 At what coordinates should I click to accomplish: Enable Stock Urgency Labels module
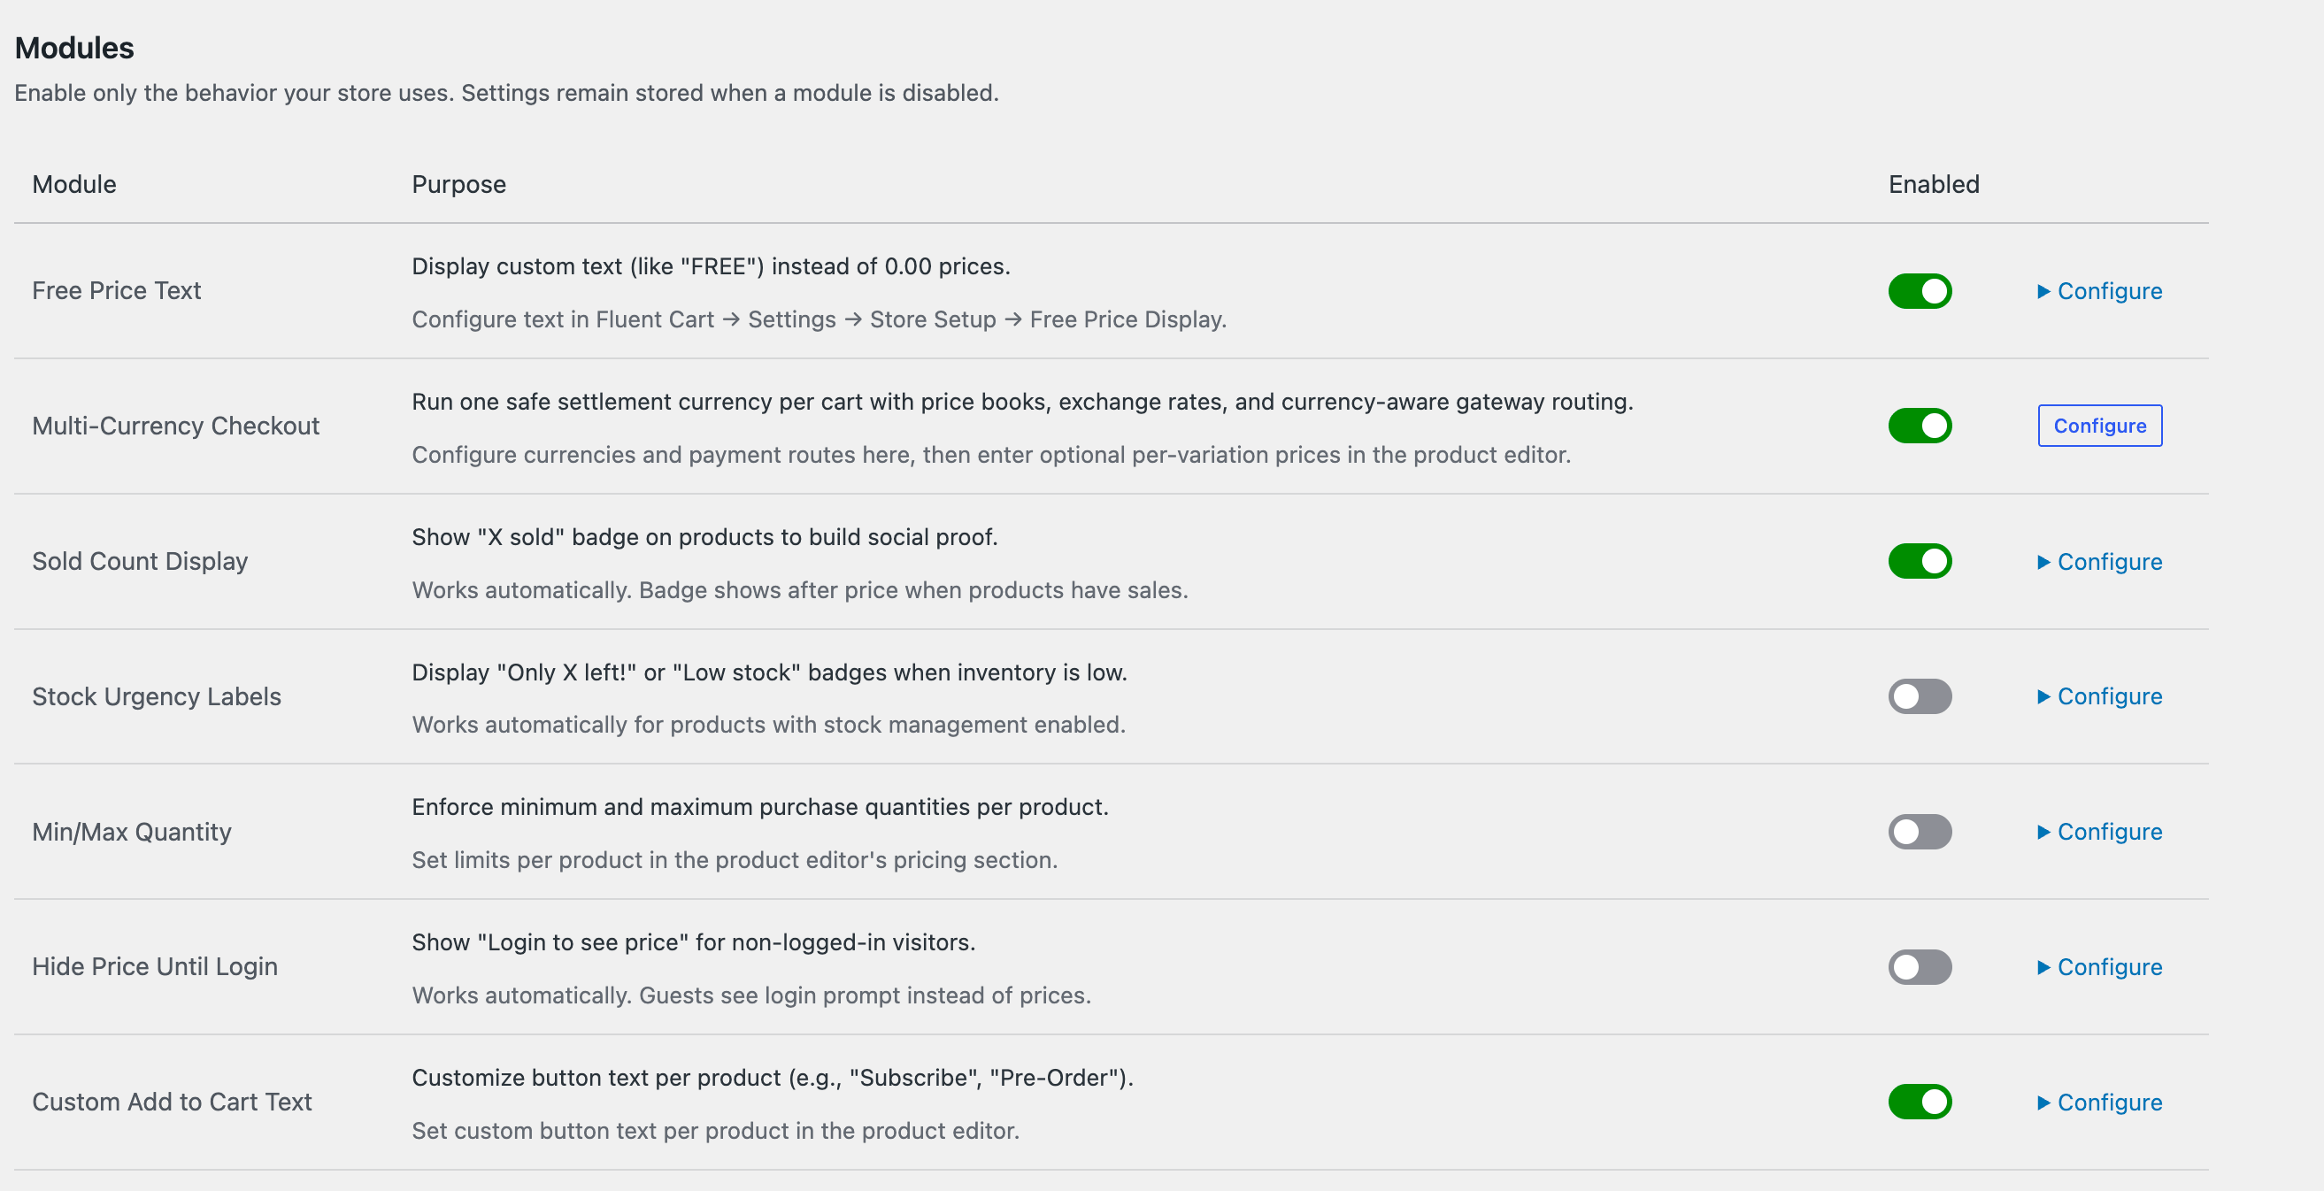(1920, 696)
